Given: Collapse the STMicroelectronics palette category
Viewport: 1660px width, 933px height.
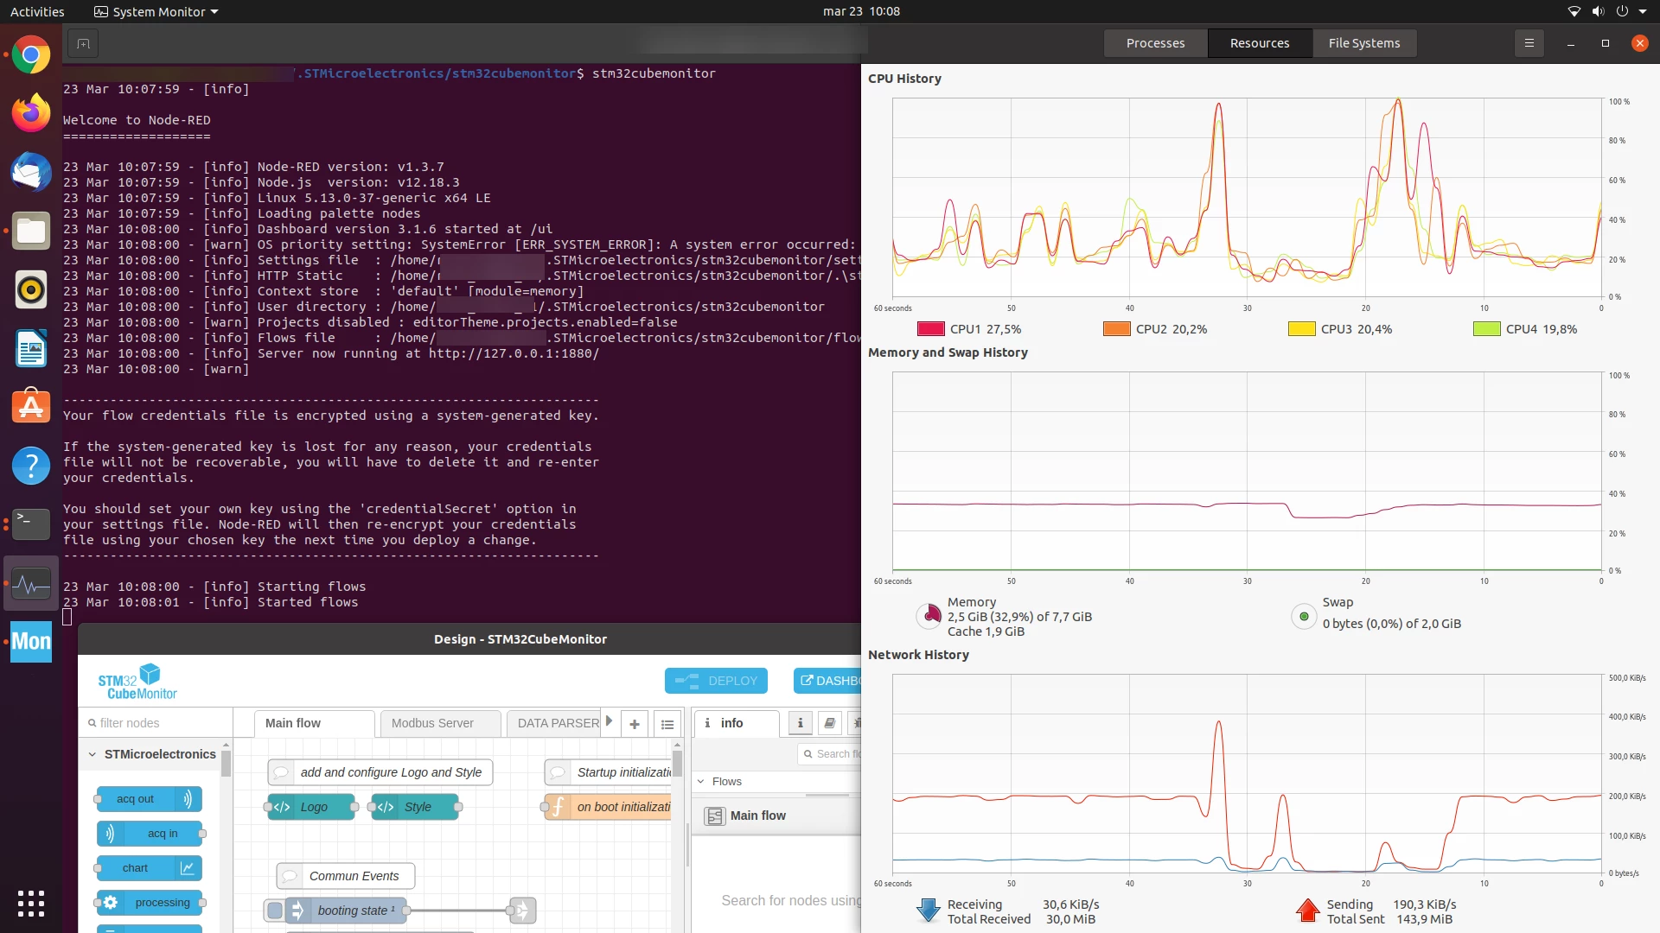Looking at the screenshot, I should coord(93,755).
